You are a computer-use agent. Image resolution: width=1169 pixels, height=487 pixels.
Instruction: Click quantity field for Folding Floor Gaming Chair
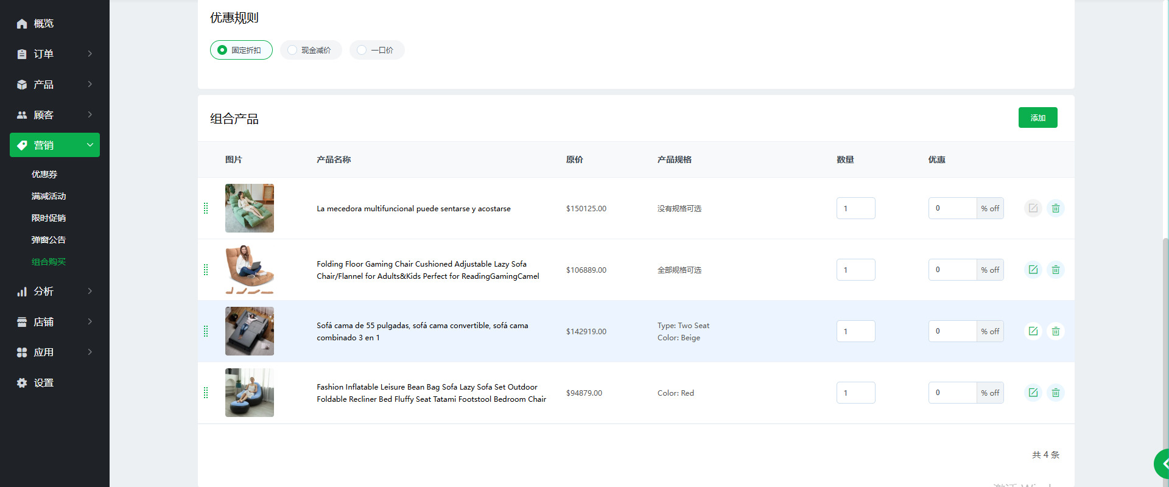pyautogui.click(x=855, y=270)
